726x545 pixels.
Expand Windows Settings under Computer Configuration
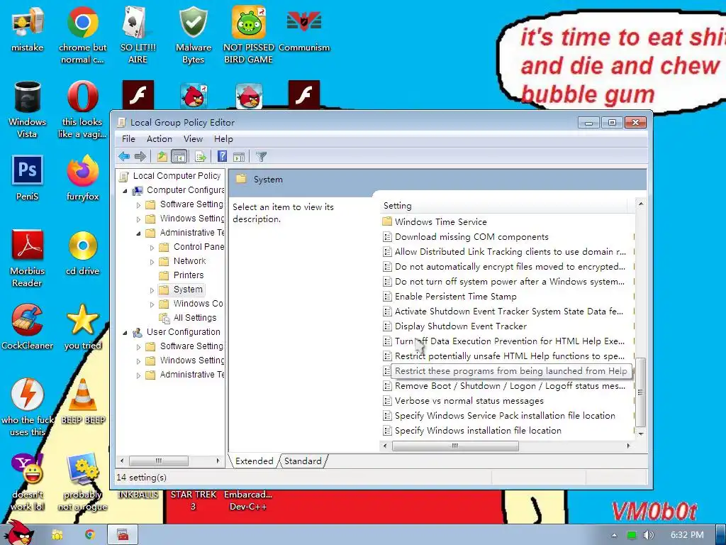[138, 219]
